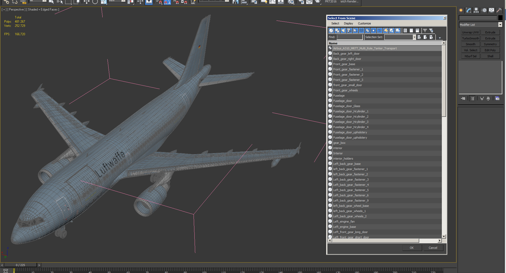This screenshot has width=506, height=273.
Task: Open the Selection Set dropdown arrow
Action: tap(414, 37)
